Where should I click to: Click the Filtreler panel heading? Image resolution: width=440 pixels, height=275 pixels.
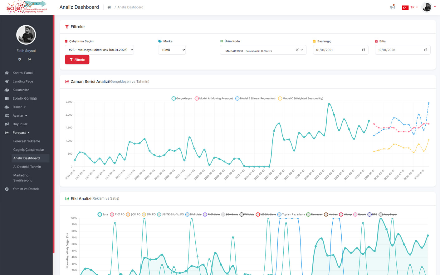[x=78, y=27]
